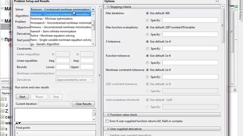The width and height of the screenshot is (243, 136).
Task: Select highlighted fmincon list entry
Action: [x=61, y=14]
